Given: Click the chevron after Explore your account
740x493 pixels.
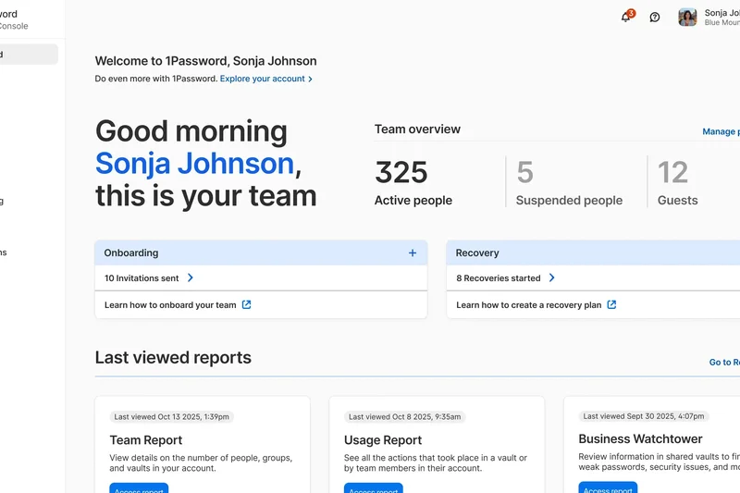Looking at the screenshot, I should 311,80.
